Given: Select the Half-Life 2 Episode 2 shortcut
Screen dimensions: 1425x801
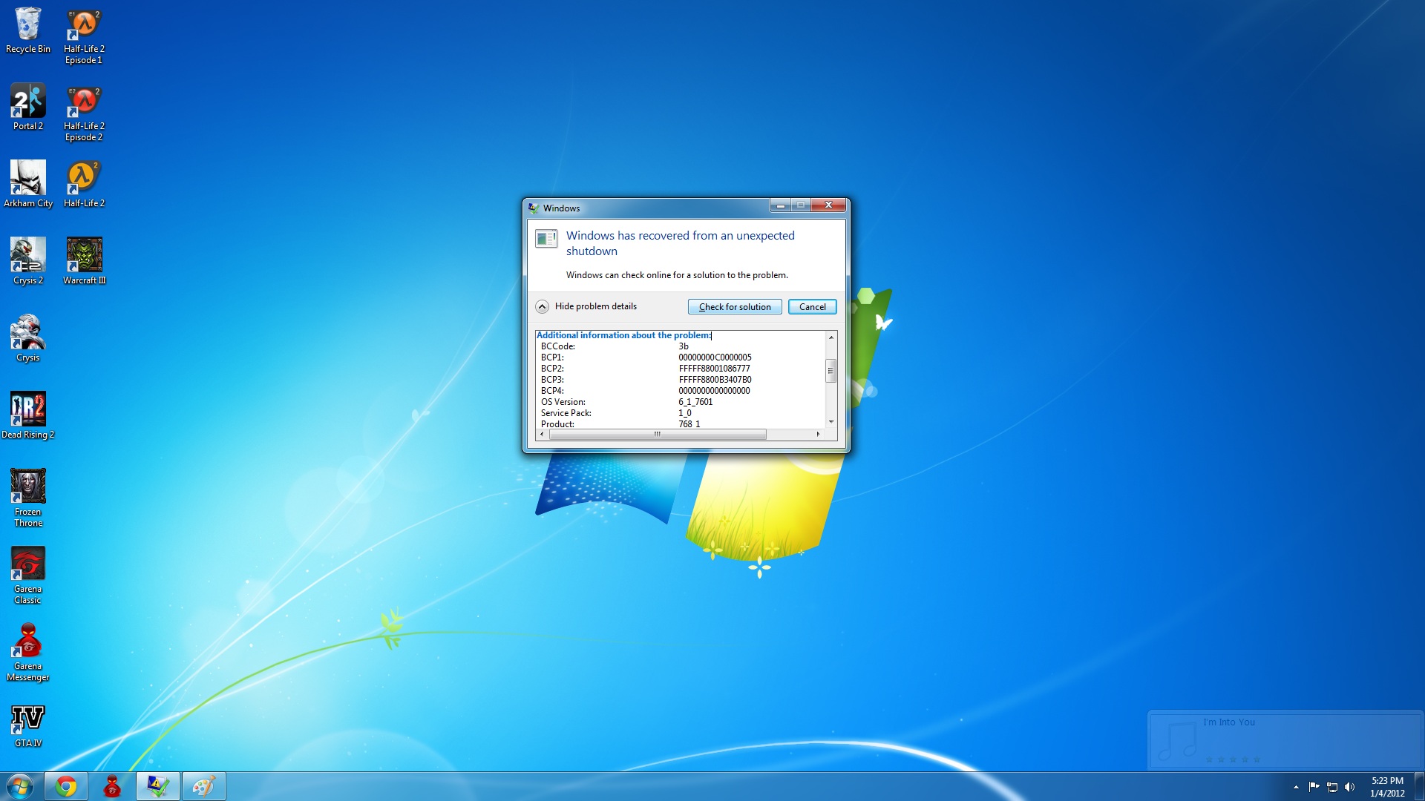Looking at the screenshot, I should [x=84, y=113].
